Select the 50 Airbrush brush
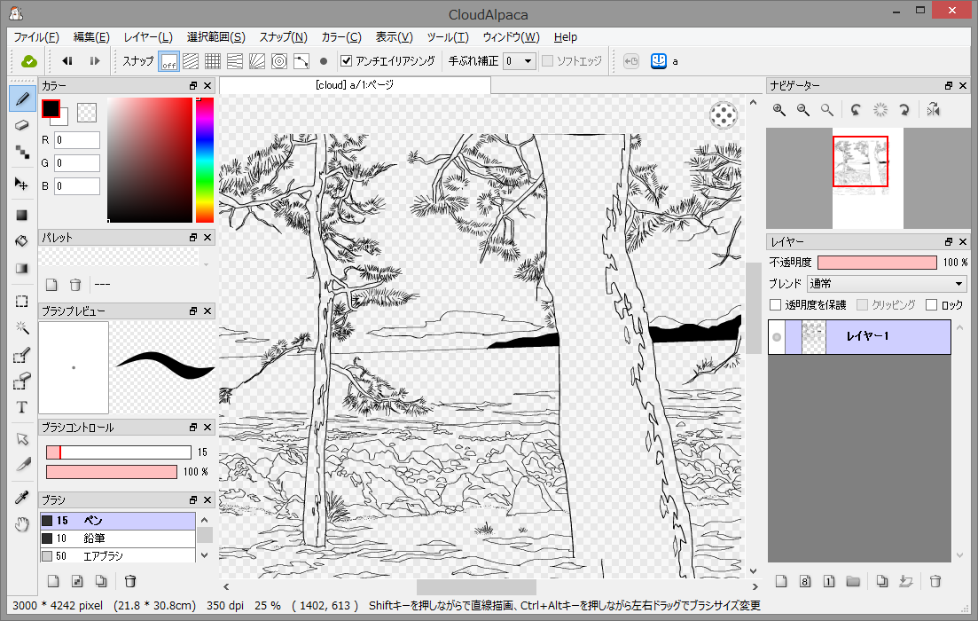 click(118, 555)
